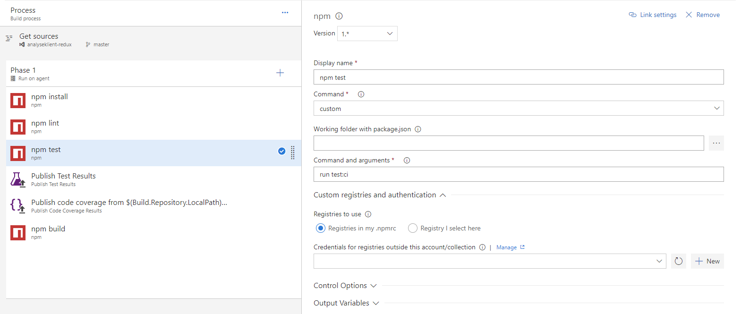The width and height of the screenshot is (741, 314).
Task: Click the plus icon to add task to Phase 1
Action: point(280,73)
